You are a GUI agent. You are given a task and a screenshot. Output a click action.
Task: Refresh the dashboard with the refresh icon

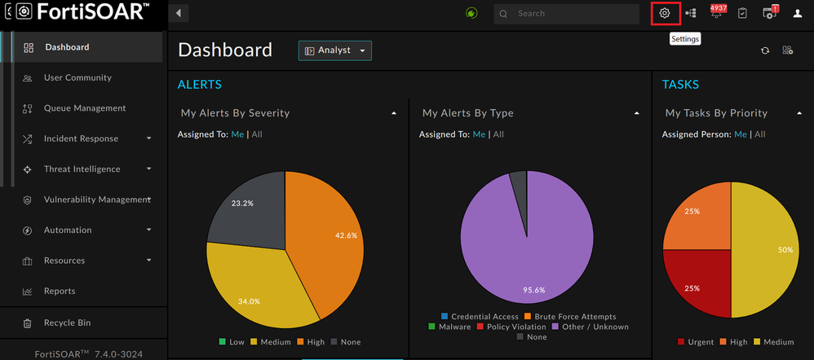click(x=765, y=50)
